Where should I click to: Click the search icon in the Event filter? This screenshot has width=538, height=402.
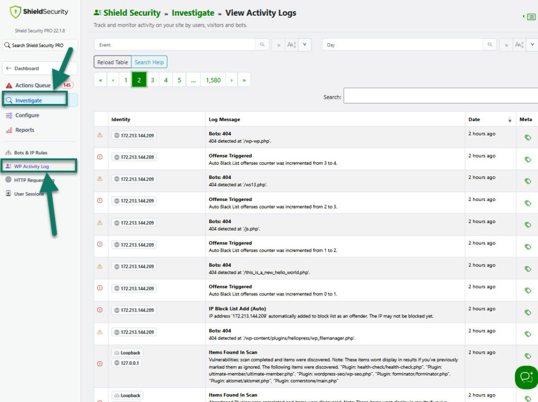262,45
